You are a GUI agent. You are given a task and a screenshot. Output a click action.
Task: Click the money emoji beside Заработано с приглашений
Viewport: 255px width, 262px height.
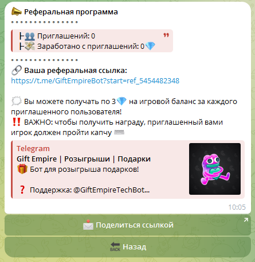click(30, 47)
